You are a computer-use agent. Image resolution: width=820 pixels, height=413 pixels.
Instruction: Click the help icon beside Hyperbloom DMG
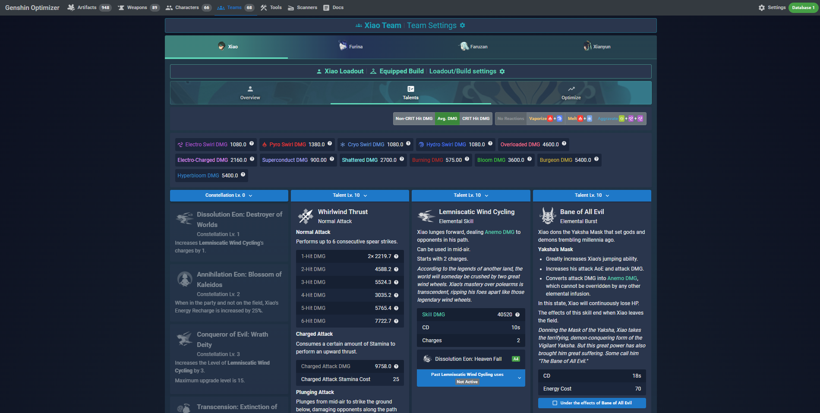(x=243, y=175)
